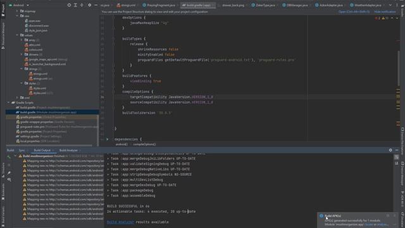Image resolution: width=405 pixels, height=228 pixels.
Task: Open the Gradle side panel
Action: (402, 10)
